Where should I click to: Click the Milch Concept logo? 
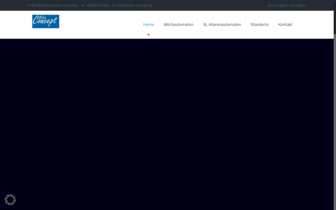pyautogui.click(x=46, y=21)
